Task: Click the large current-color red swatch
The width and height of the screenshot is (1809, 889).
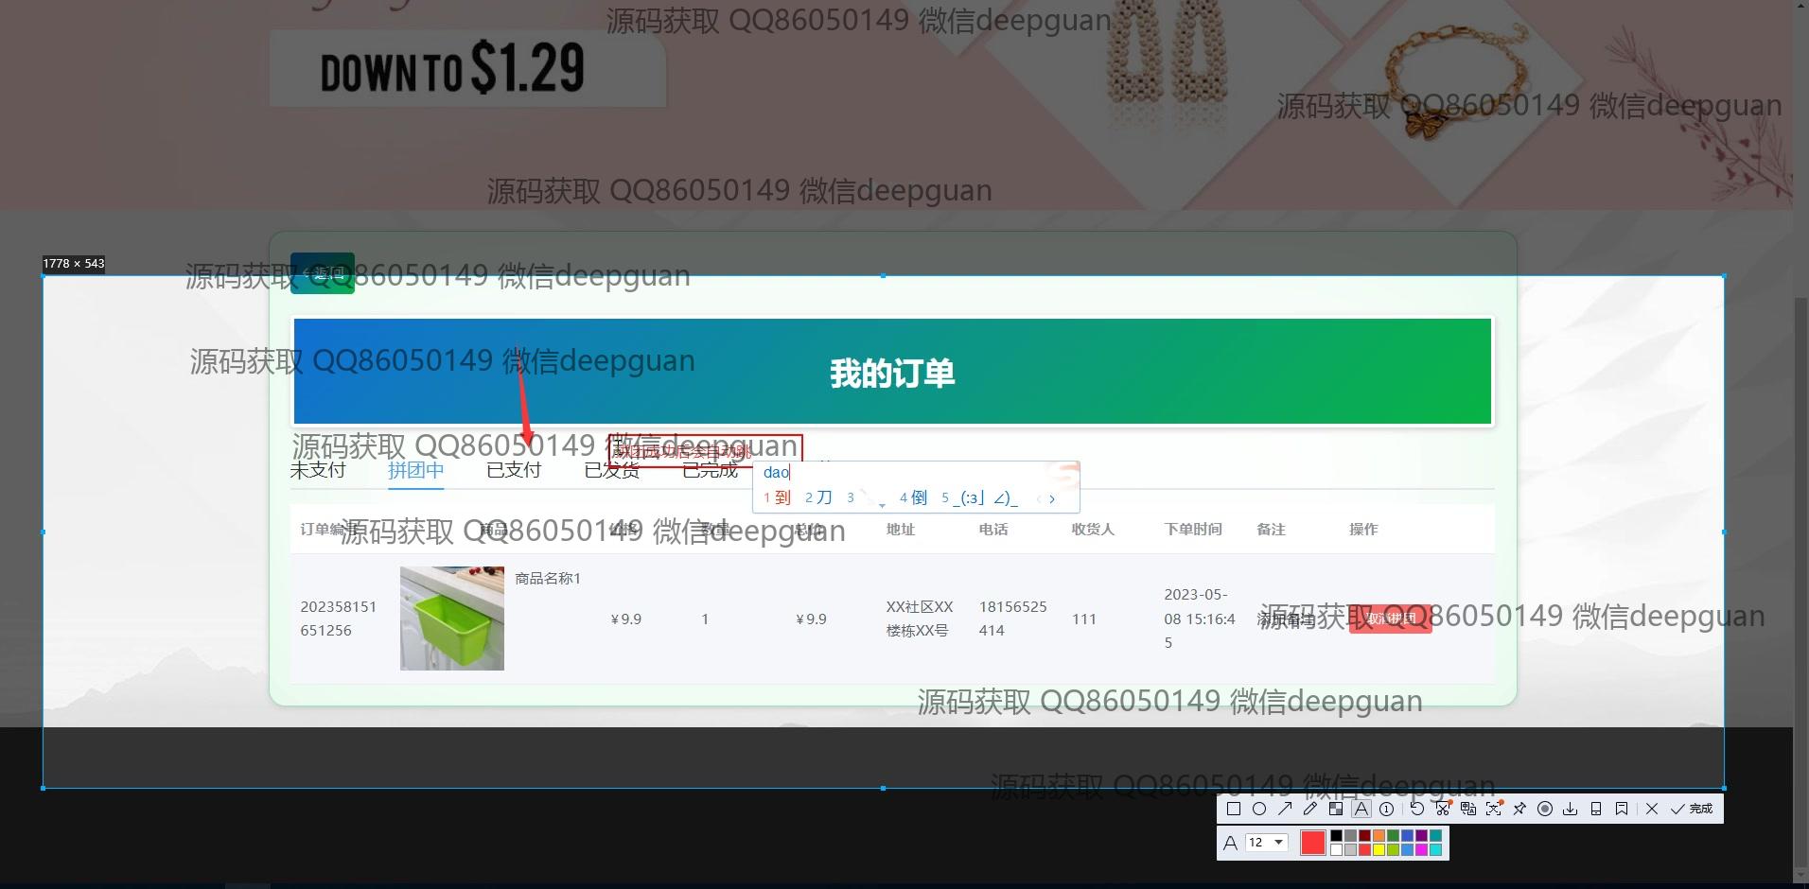Action: (1313, 843)
